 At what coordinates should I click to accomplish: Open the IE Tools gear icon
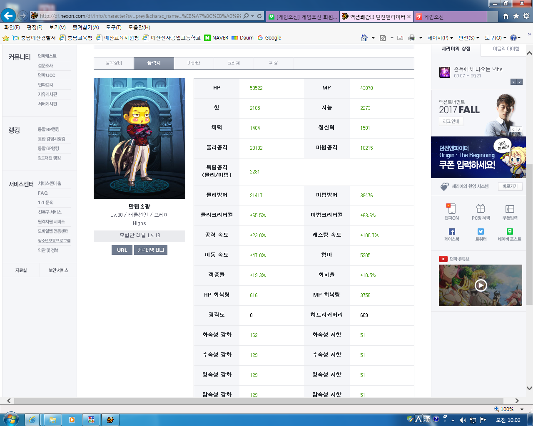coord(526,16)
